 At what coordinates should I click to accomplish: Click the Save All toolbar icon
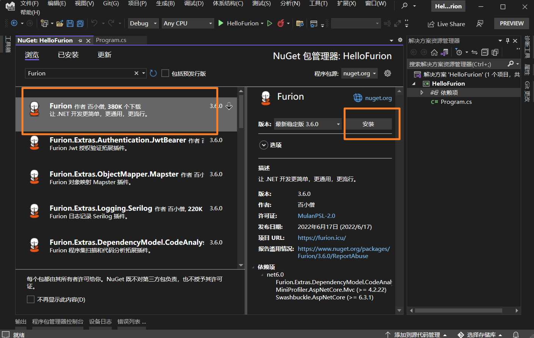pyautogui.click(x=80, y=23)
